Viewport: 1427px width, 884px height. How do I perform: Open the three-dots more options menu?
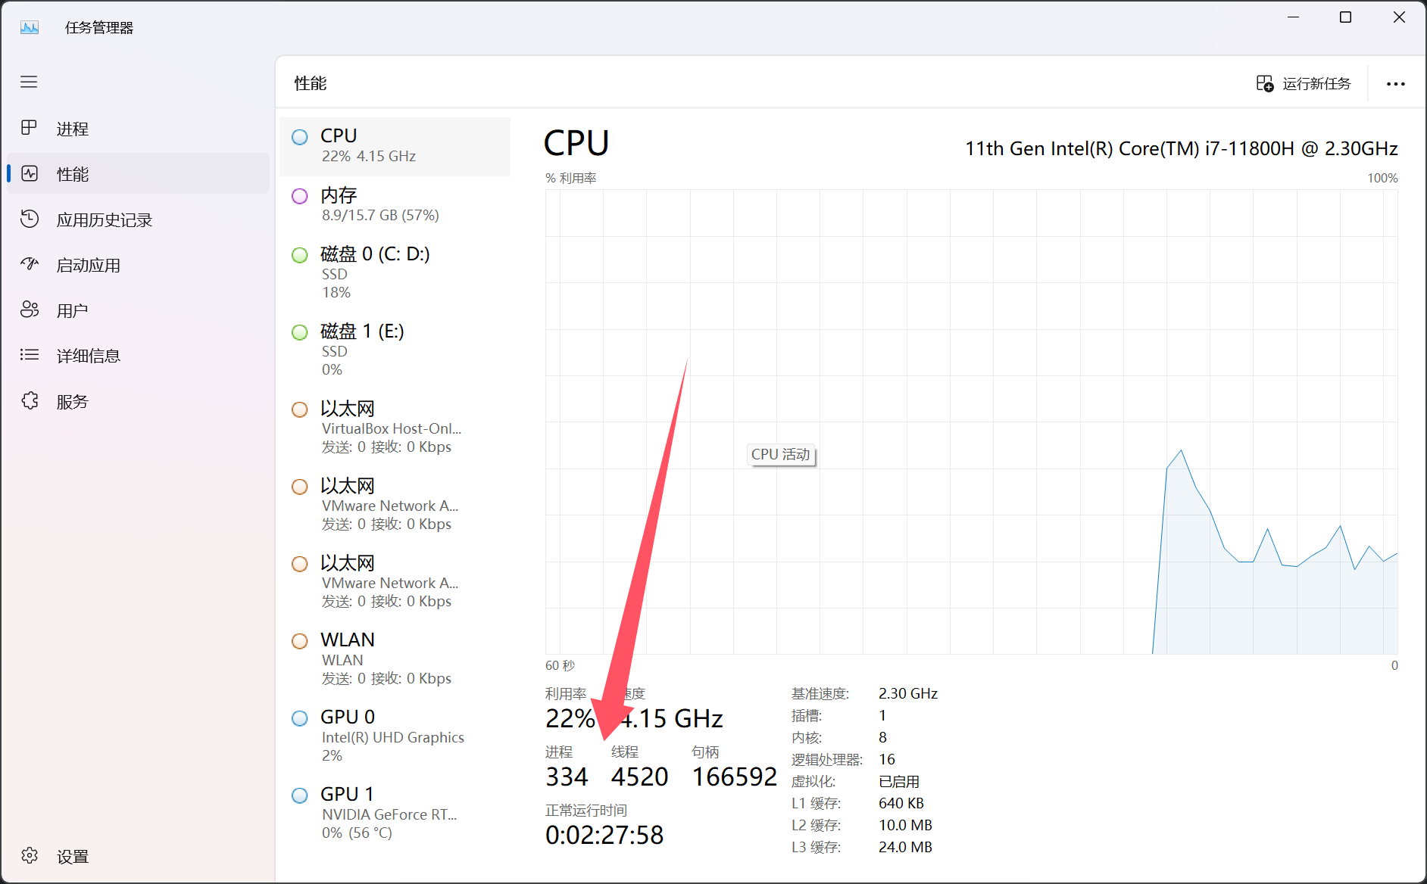1395,84
